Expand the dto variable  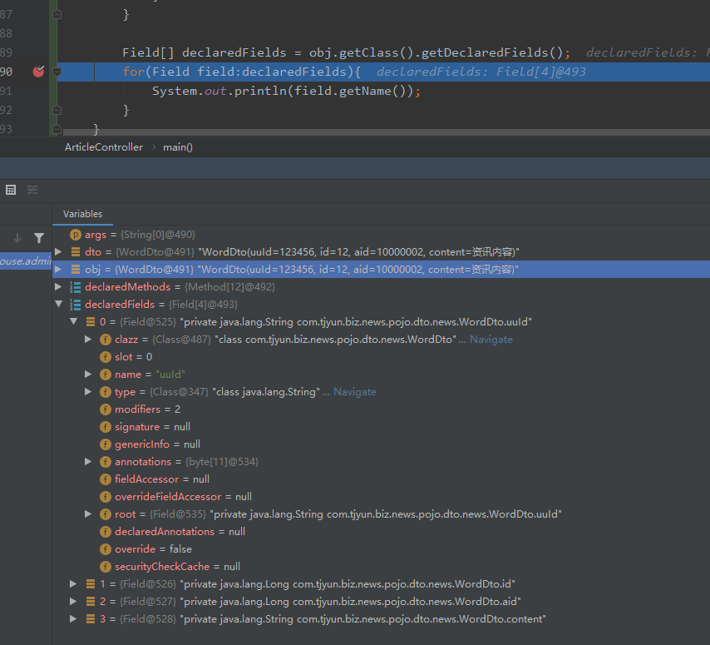tap(58, 252)
